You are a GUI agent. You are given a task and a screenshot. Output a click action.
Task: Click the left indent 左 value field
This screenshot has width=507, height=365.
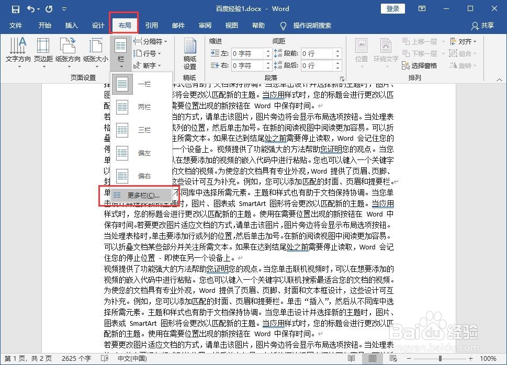pyautogui.click(x=247, y=53)
